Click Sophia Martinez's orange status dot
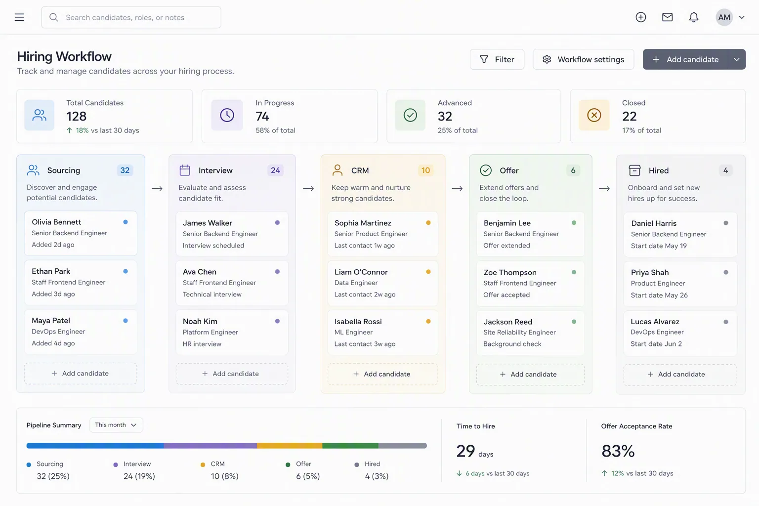The image size is (759, 506). pos(428,223)
